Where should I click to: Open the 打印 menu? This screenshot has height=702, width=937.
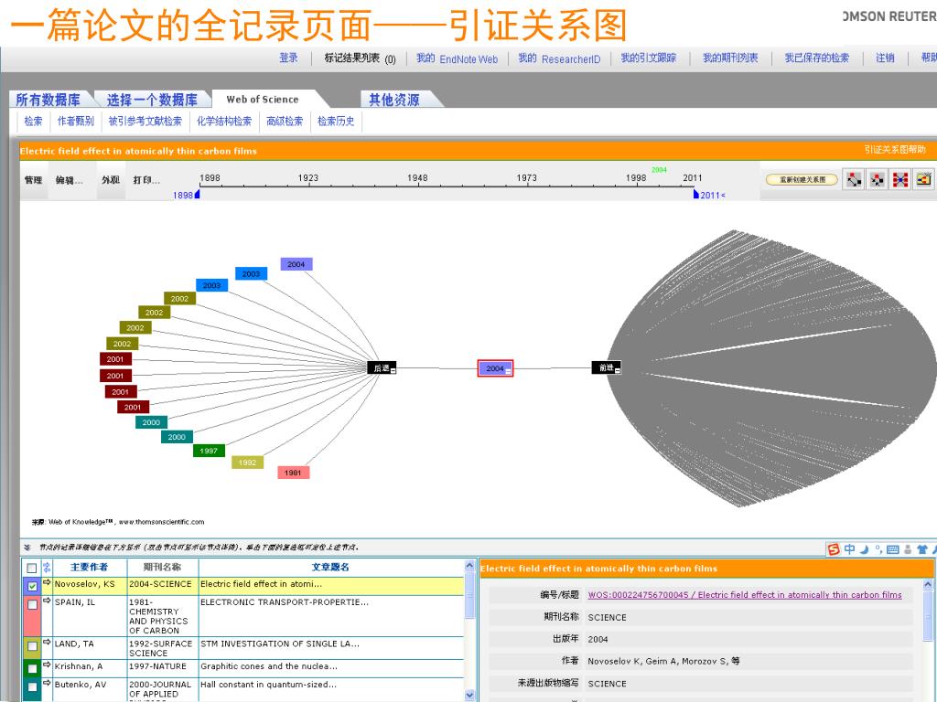point(147,180)
